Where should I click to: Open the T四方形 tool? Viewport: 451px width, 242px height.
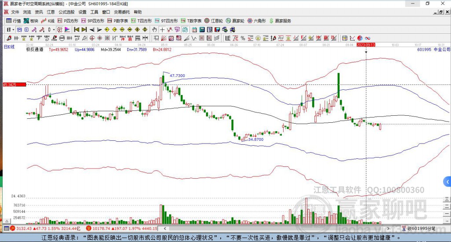(x=141, y=21)
